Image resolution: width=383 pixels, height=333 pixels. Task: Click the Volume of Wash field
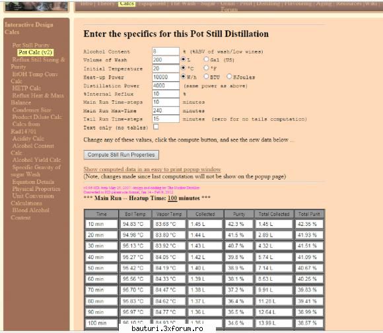(x=166, y=60)
